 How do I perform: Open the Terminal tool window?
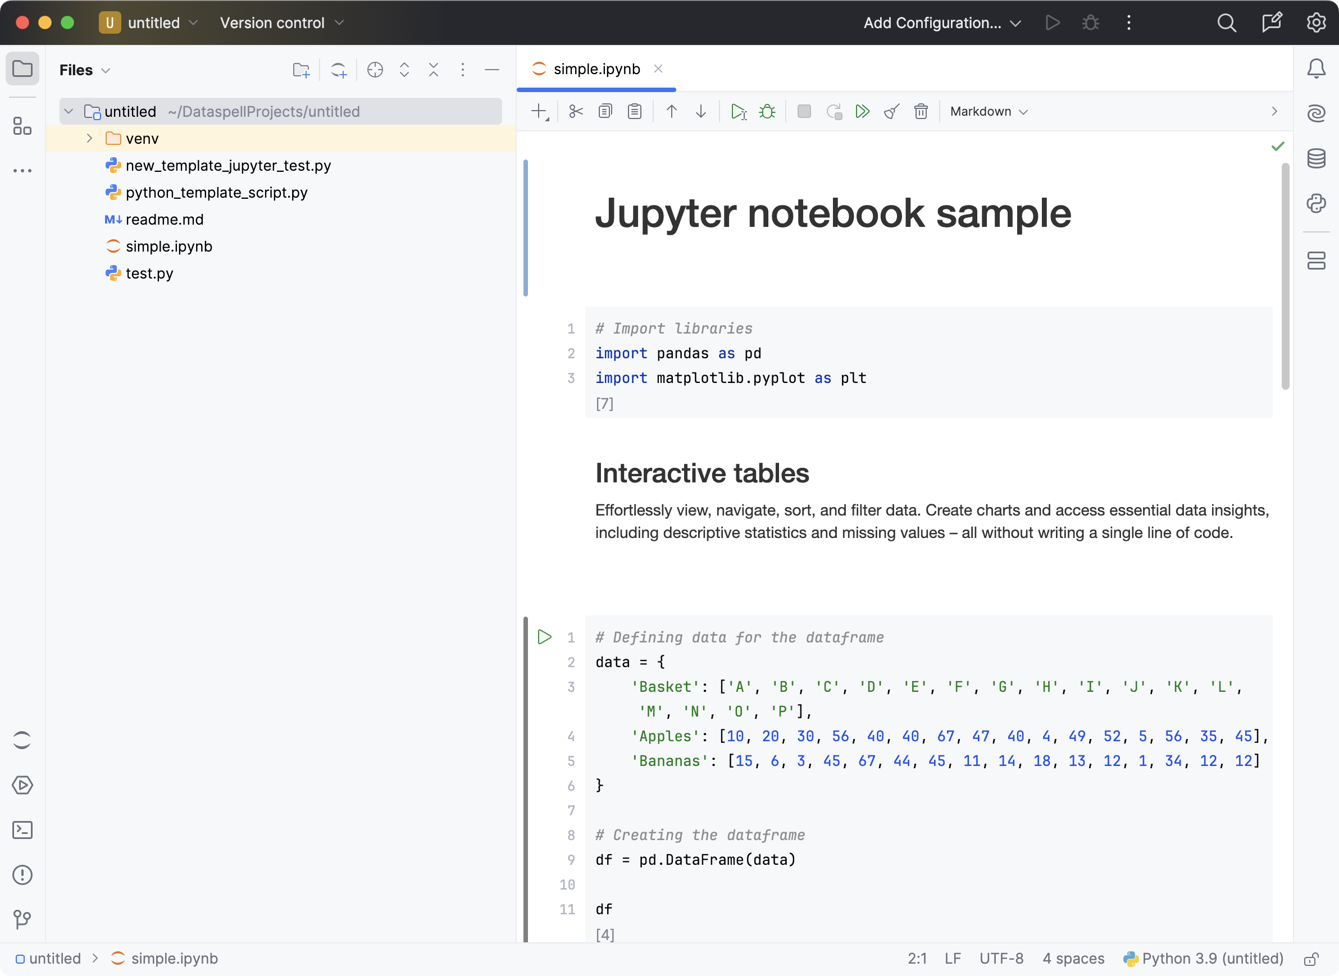point(22,830)
